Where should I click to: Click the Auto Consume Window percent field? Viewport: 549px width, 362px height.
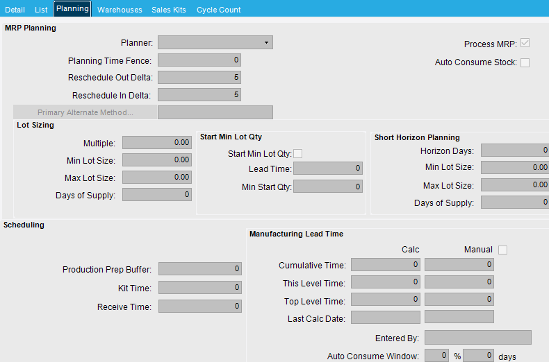point(436,356)
